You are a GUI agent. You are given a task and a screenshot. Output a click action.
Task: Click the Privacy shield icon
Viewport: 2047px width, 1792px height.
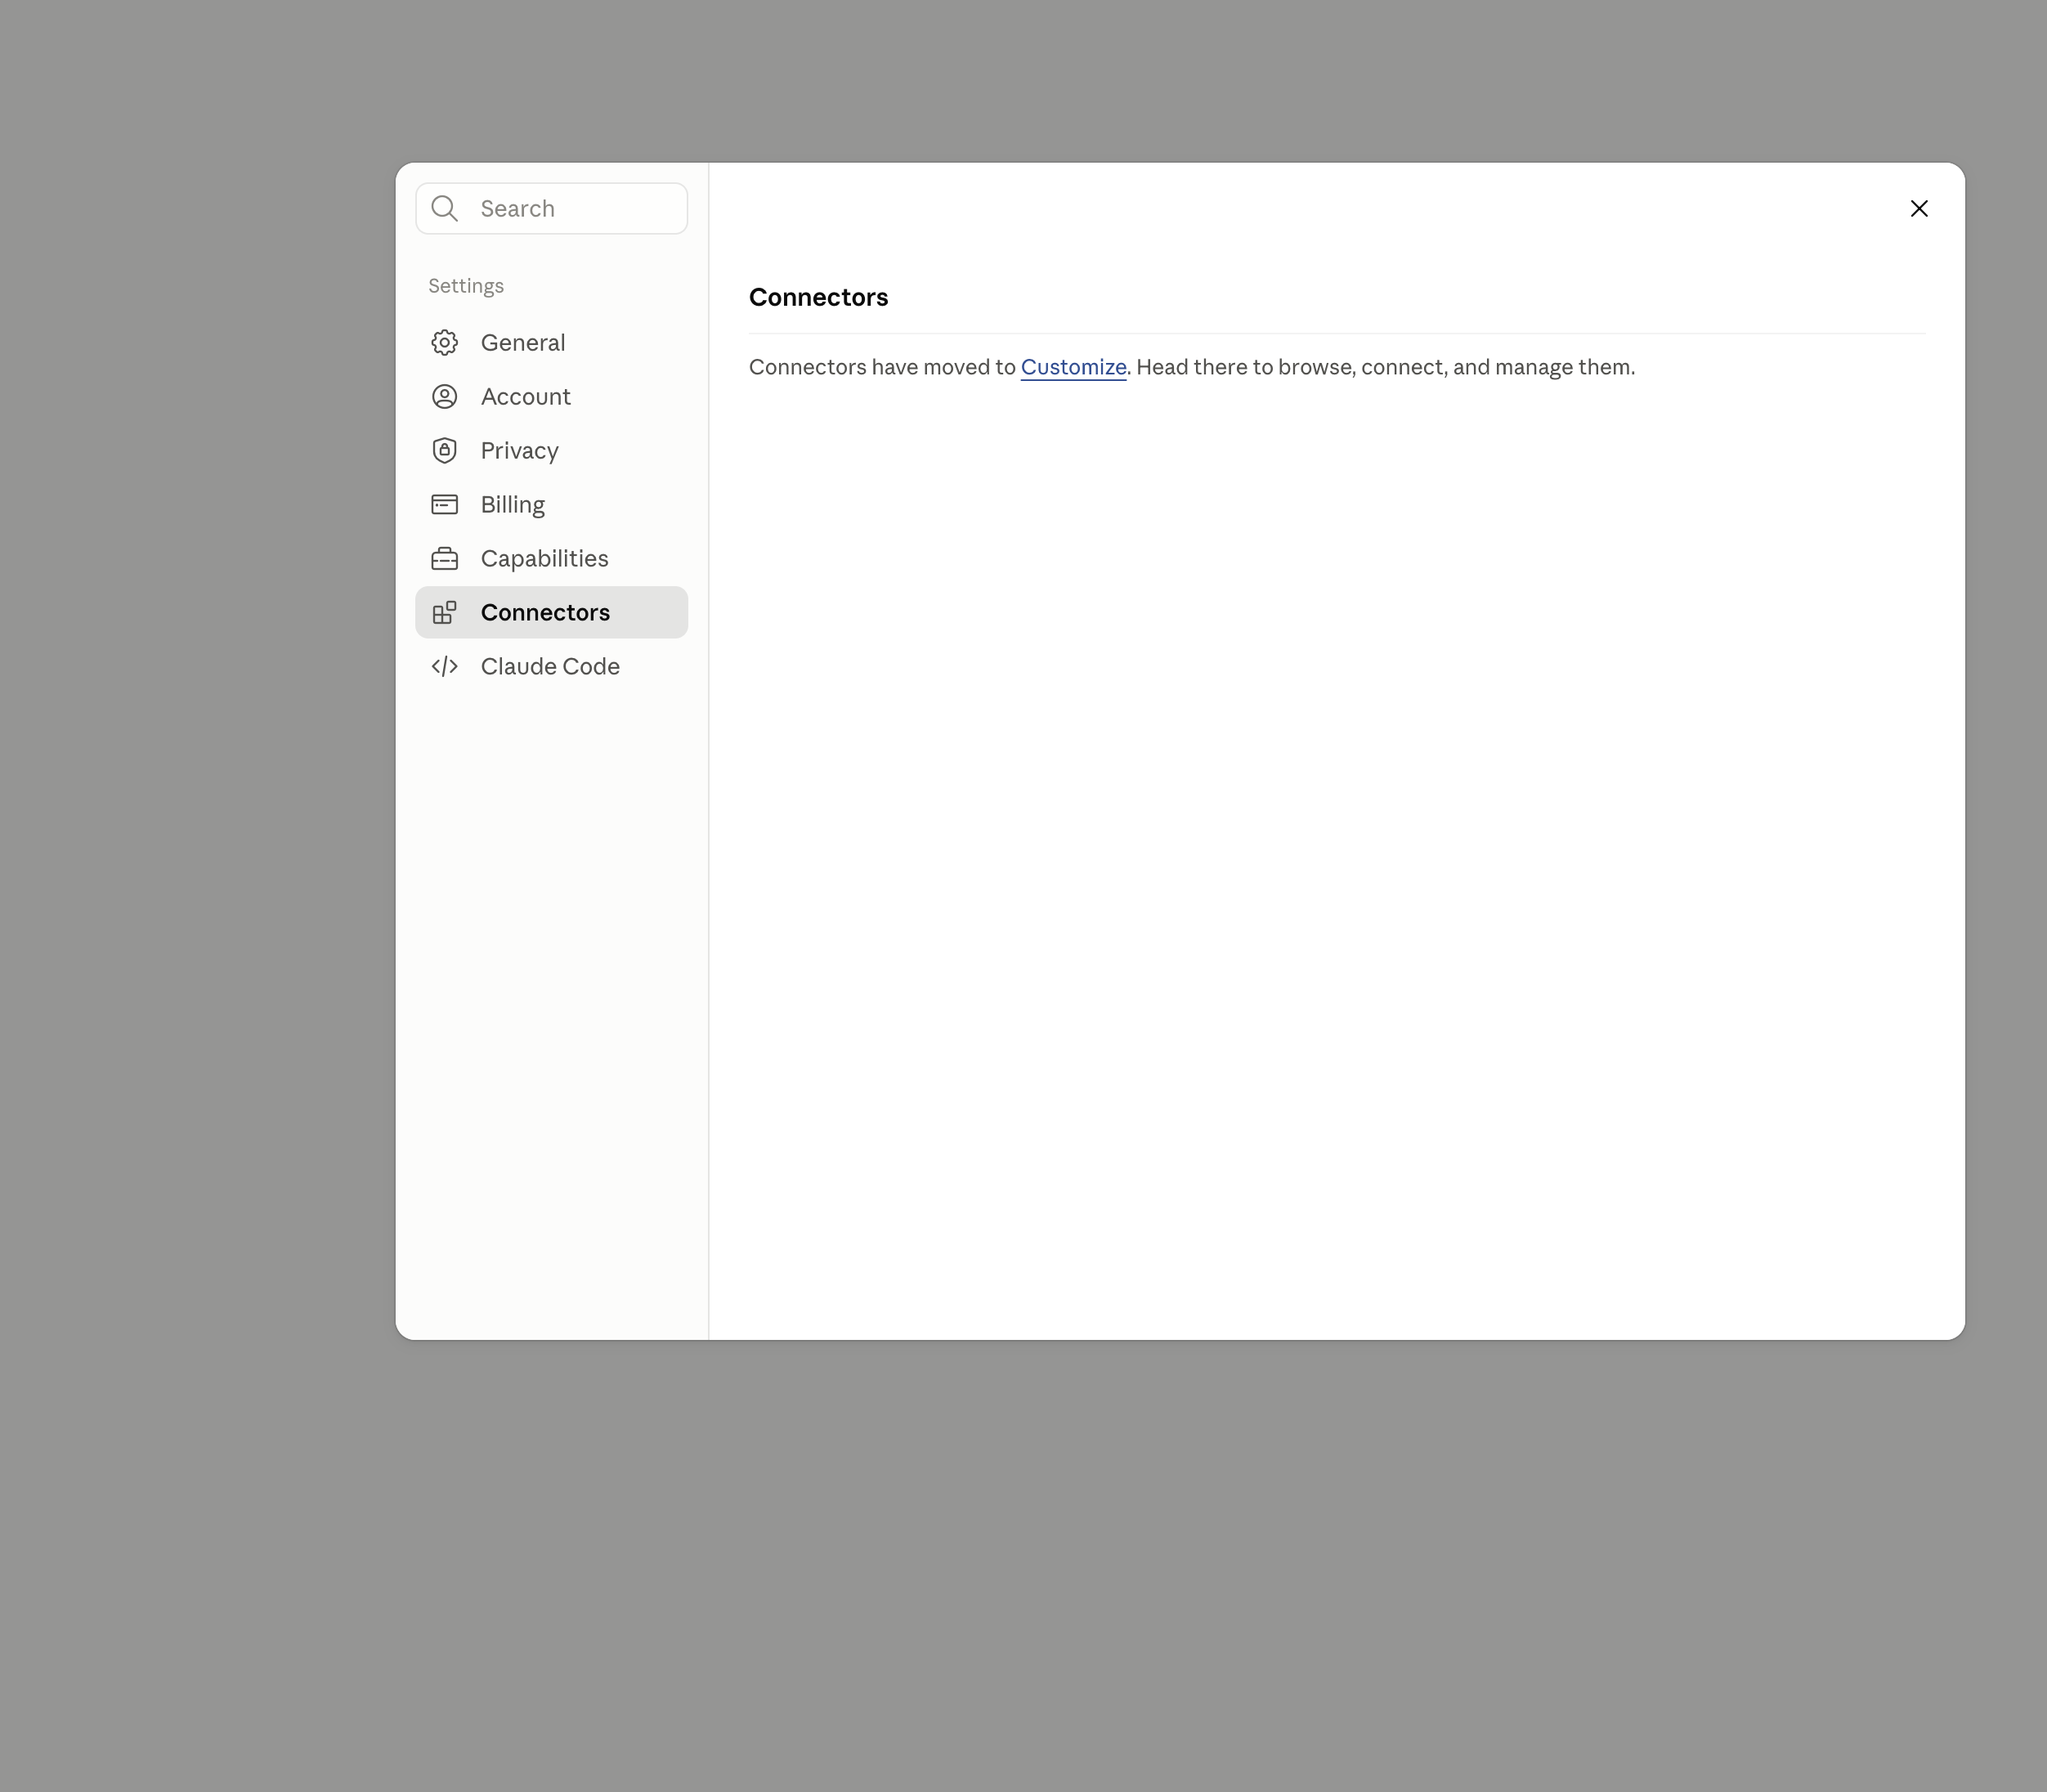[x=444, y=451]
